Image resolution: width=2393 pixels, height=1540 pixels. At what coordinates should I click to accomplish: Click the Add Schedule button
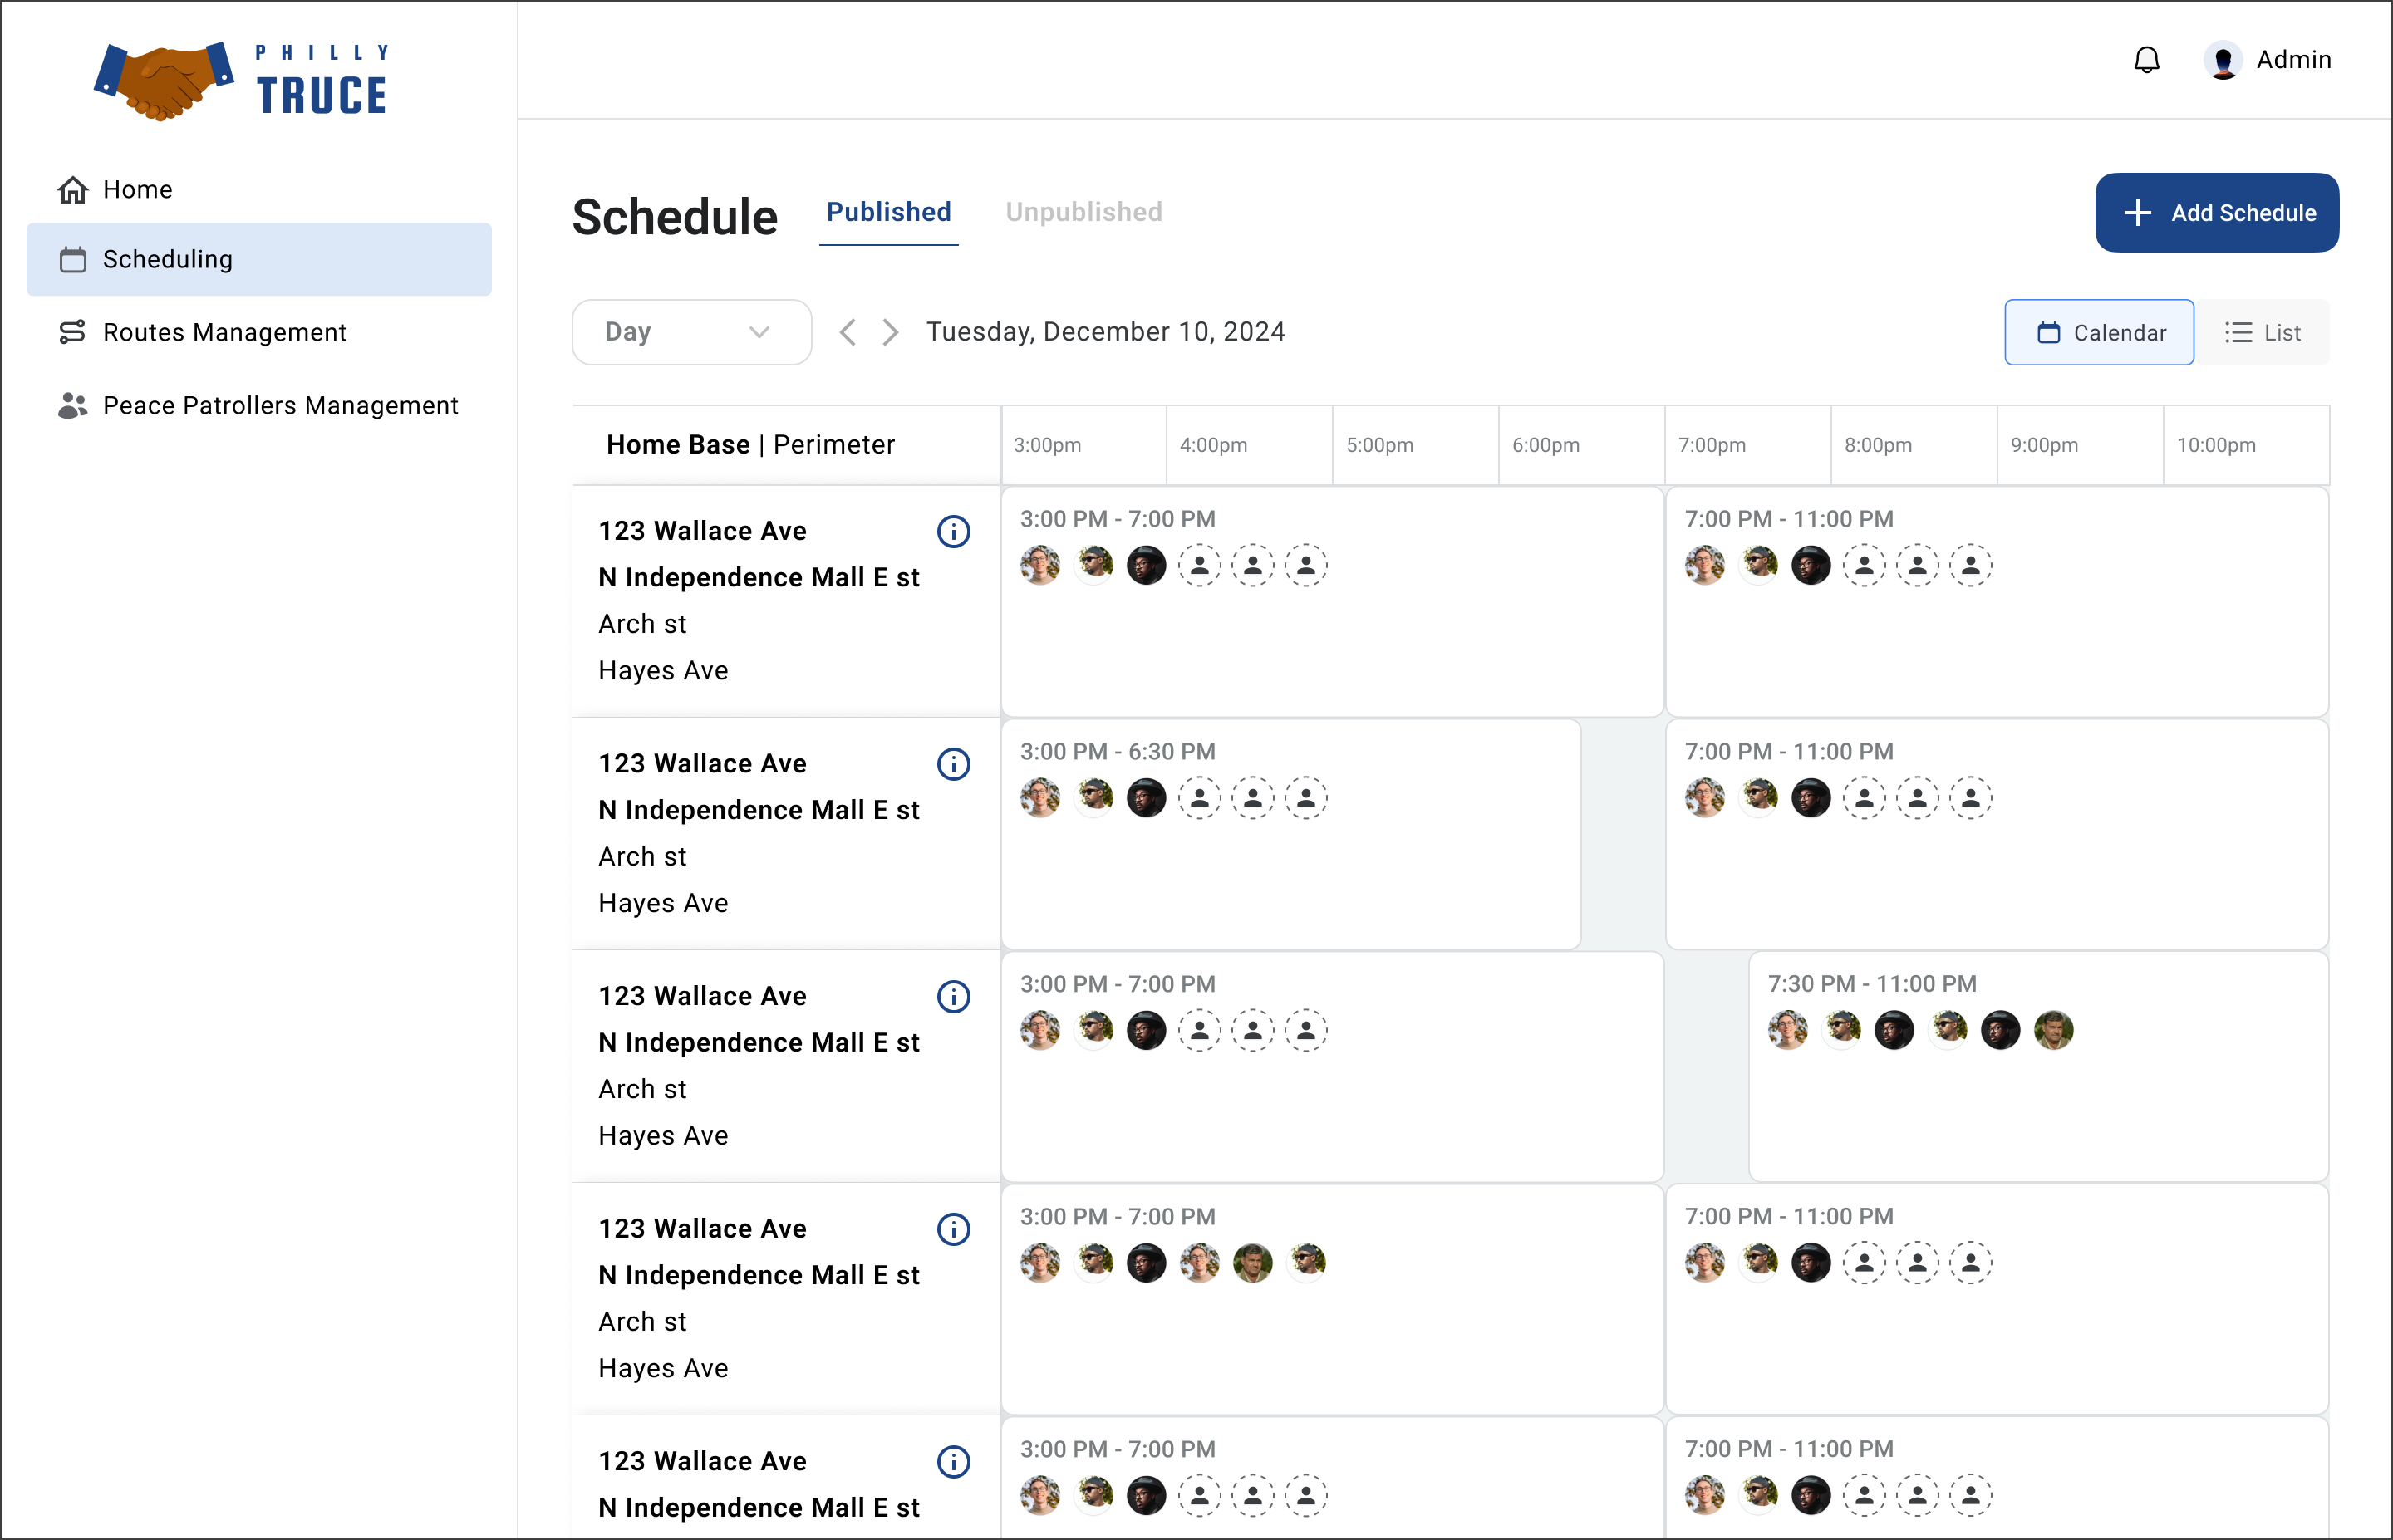tap(2216, 212)
